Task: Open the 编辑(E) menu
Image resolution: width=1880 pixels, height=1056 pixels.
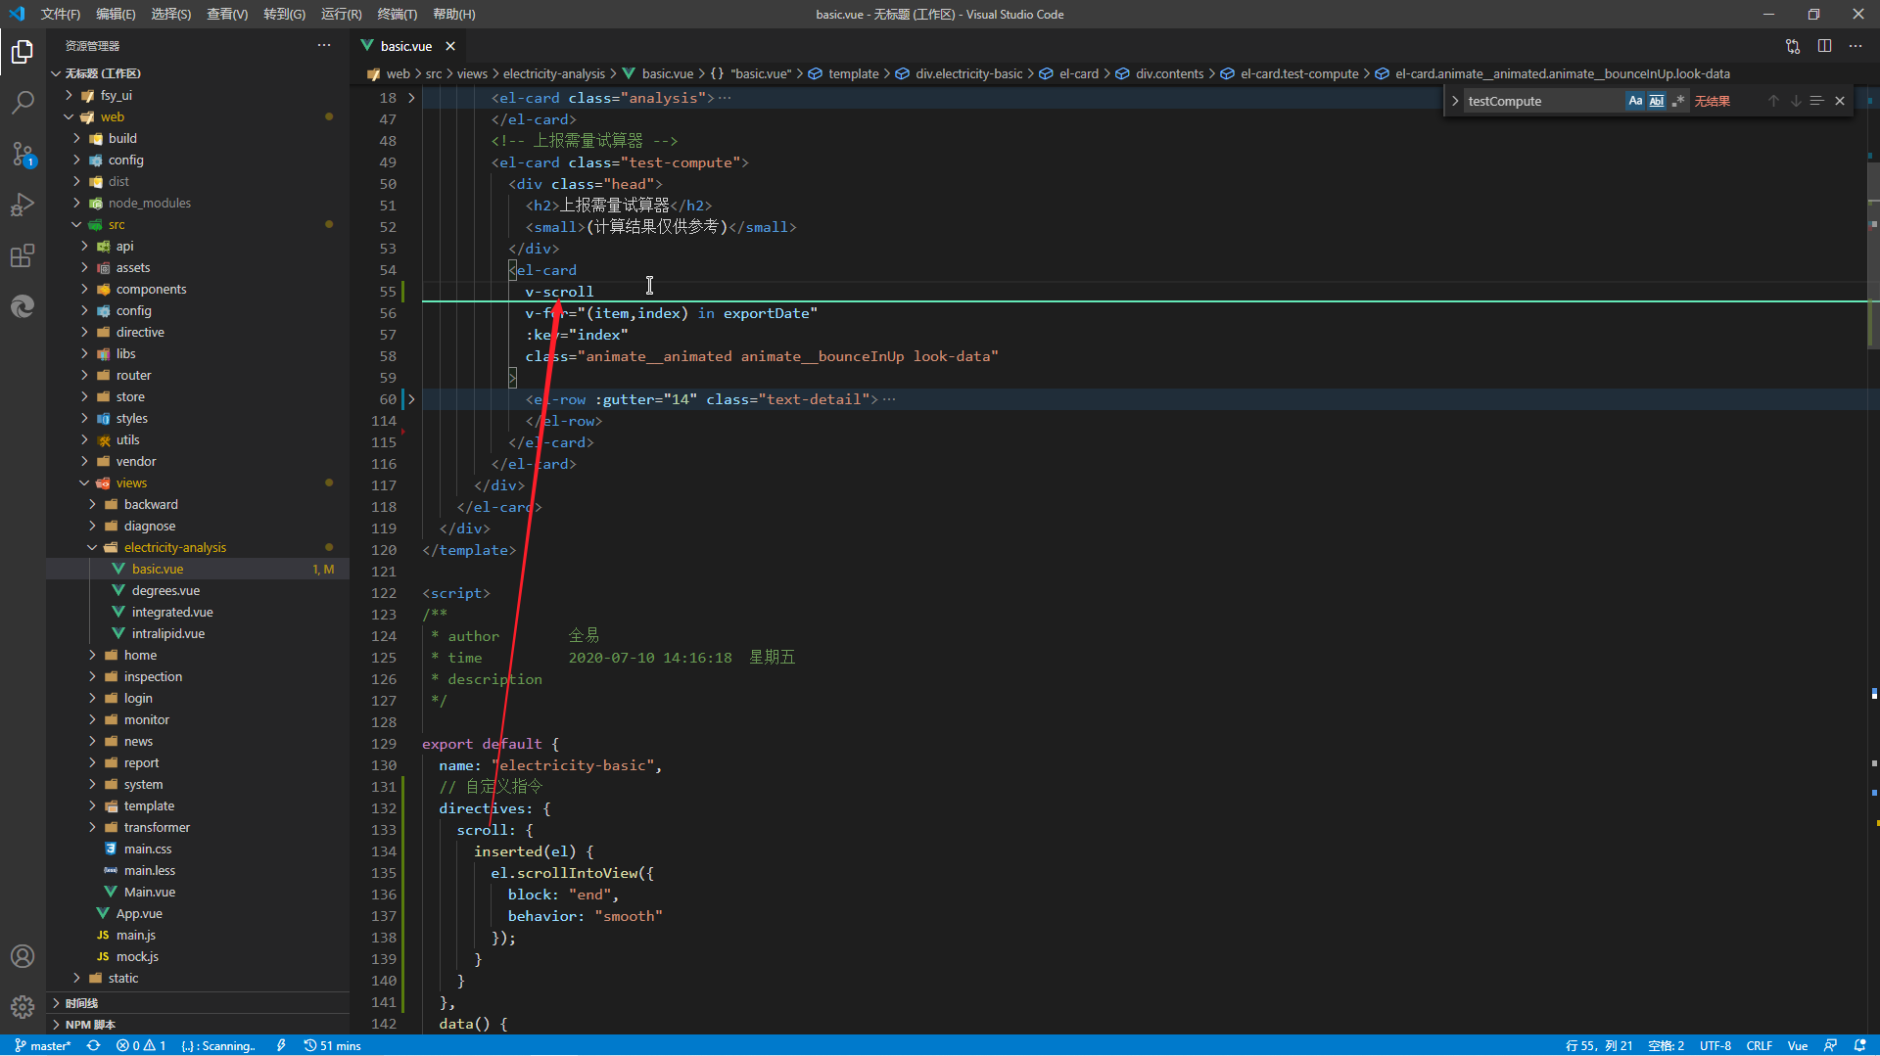Action: click(116, 14)
